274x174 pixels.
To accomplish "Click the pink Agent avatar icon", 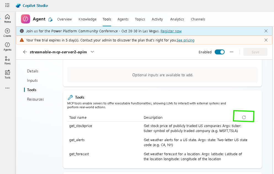I will coord(25,19).
